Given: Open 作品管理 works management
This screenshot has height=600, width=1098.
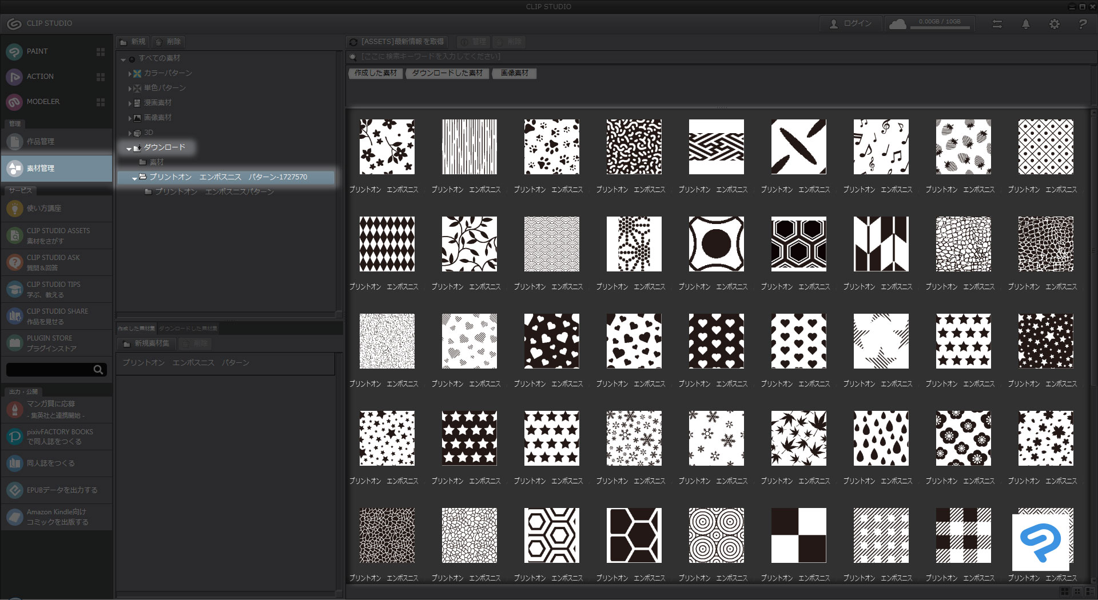Looking at the screenshot, I should [57, 141].
